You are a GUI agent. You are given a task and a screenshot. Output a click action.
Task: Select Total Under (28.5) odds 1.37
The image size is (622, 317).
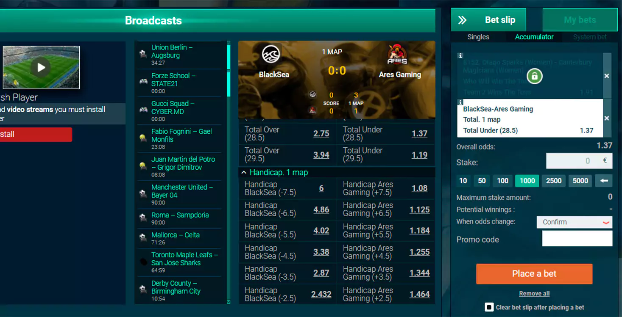click(419, 134)
